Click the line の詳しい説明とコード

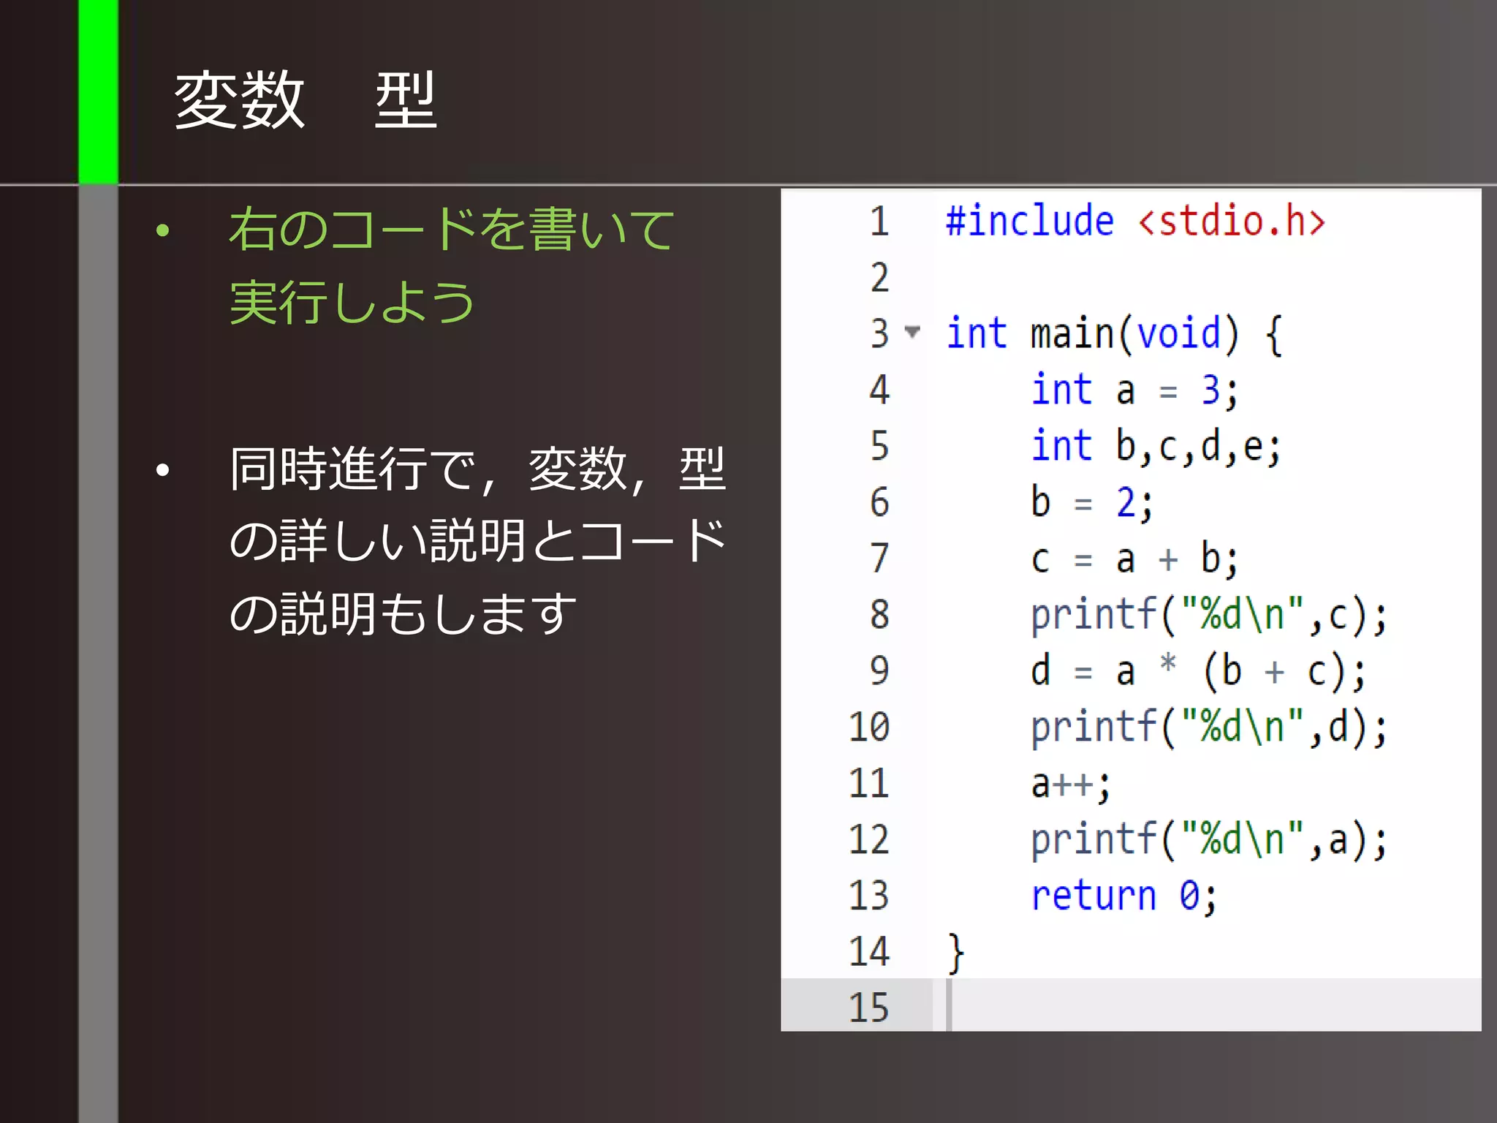click(x=478, y=541)
